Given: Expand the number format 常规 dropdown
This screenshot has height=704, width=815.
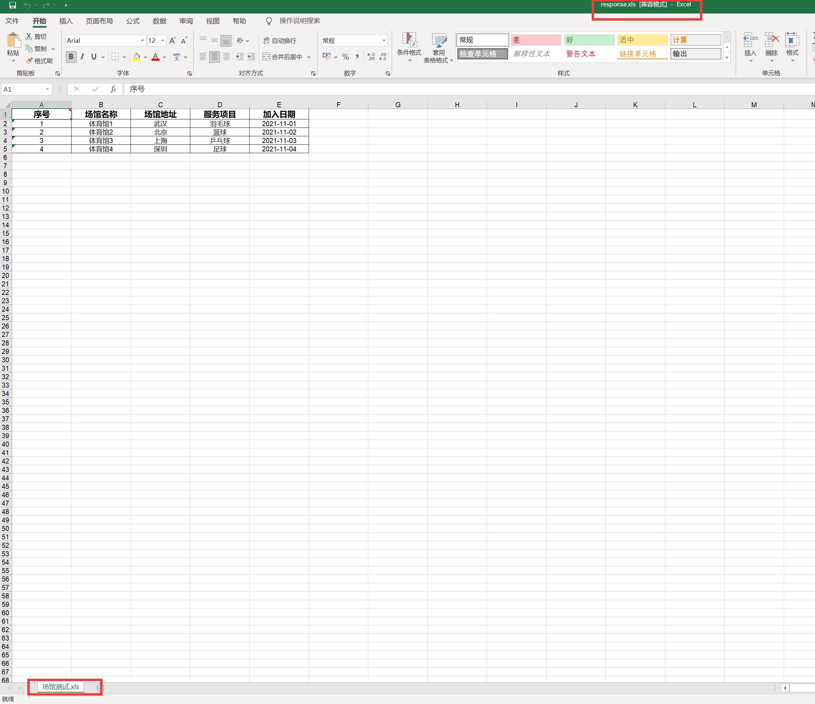Looking at the screenshot, I should (384, 40).
